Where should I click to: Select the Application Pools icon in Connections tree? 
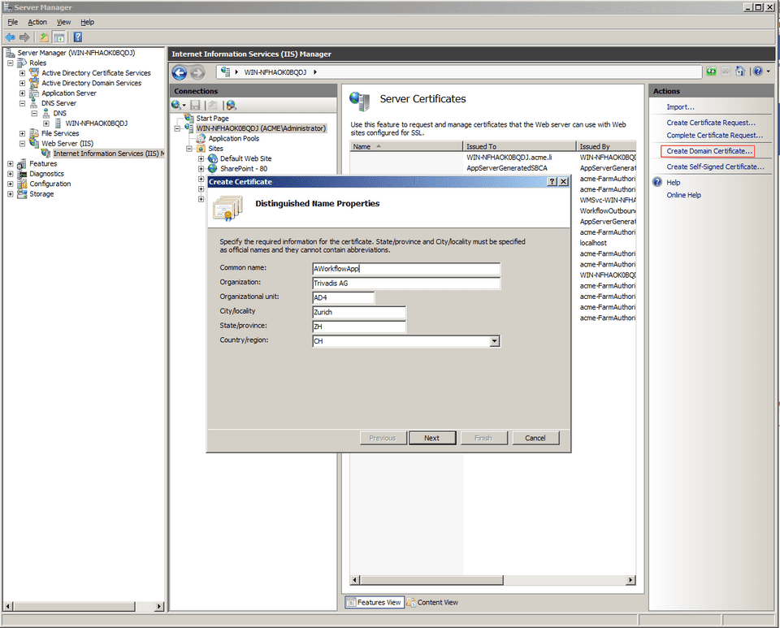coord(201,138)
